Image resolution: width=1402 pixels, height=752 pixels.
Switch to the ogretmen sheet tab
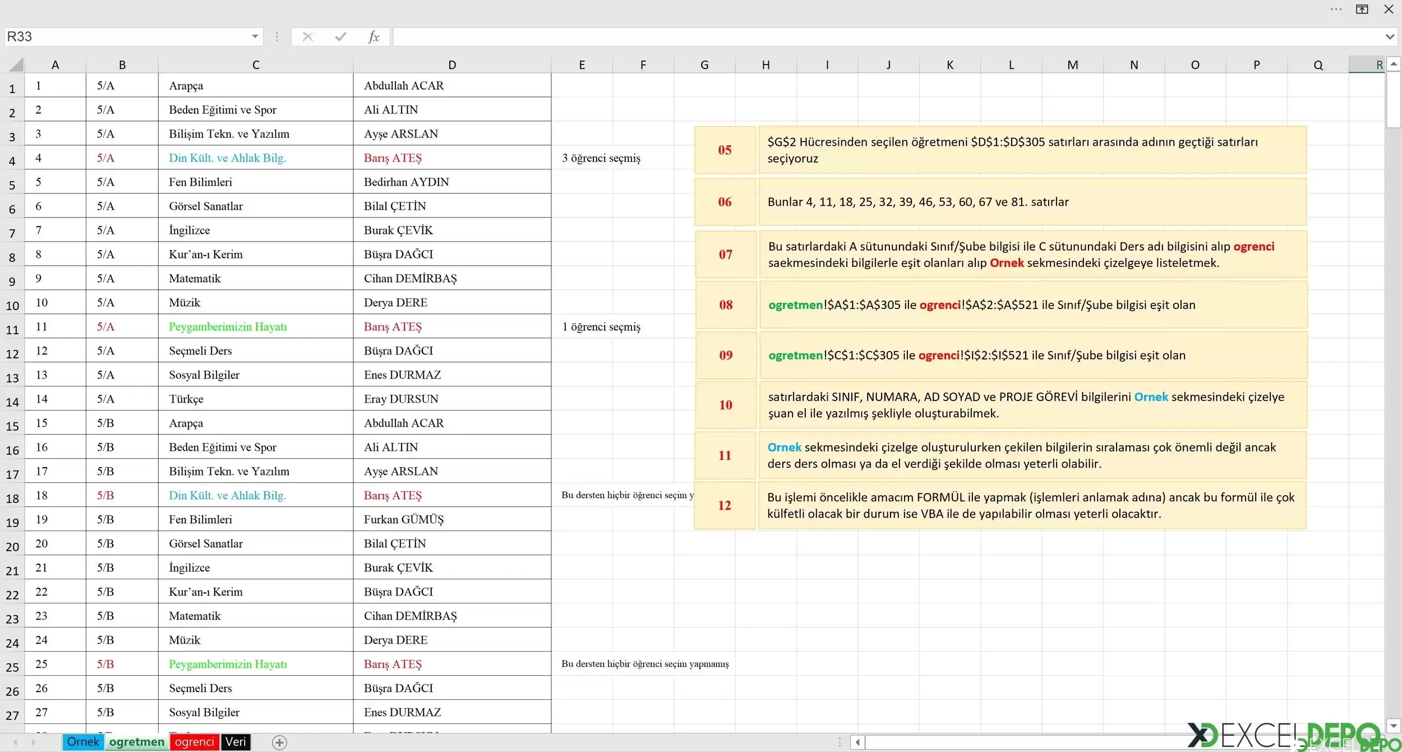tap(137, 742)
